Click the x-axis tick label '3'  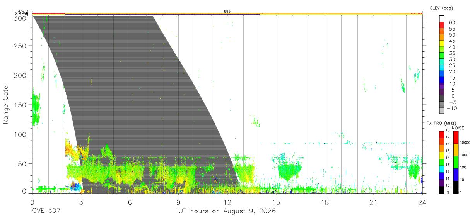81,202
